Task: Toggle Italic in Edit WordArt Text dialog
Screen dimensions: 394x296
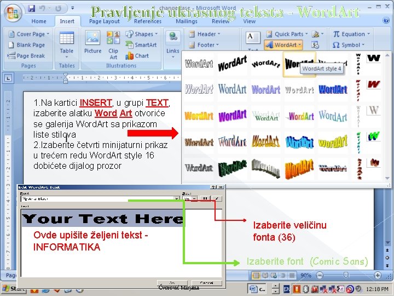Action: pos(217,198)
